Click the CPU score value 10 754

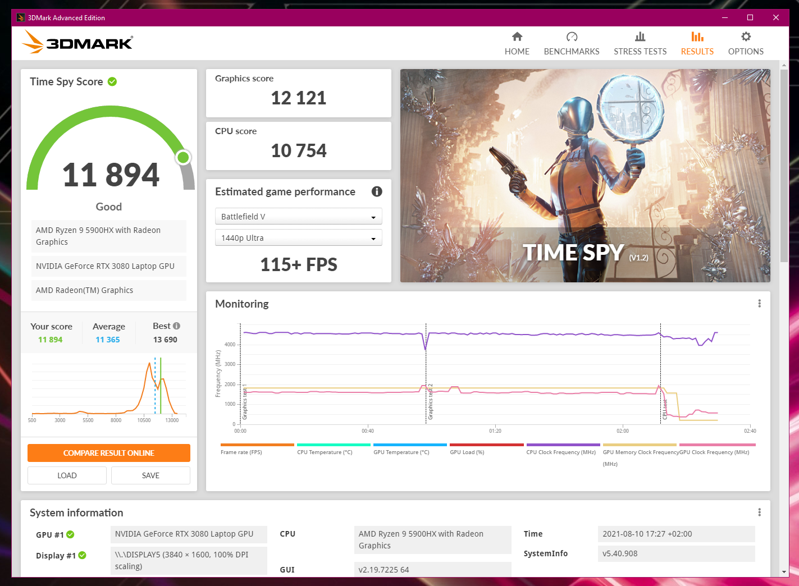[299, 151]
